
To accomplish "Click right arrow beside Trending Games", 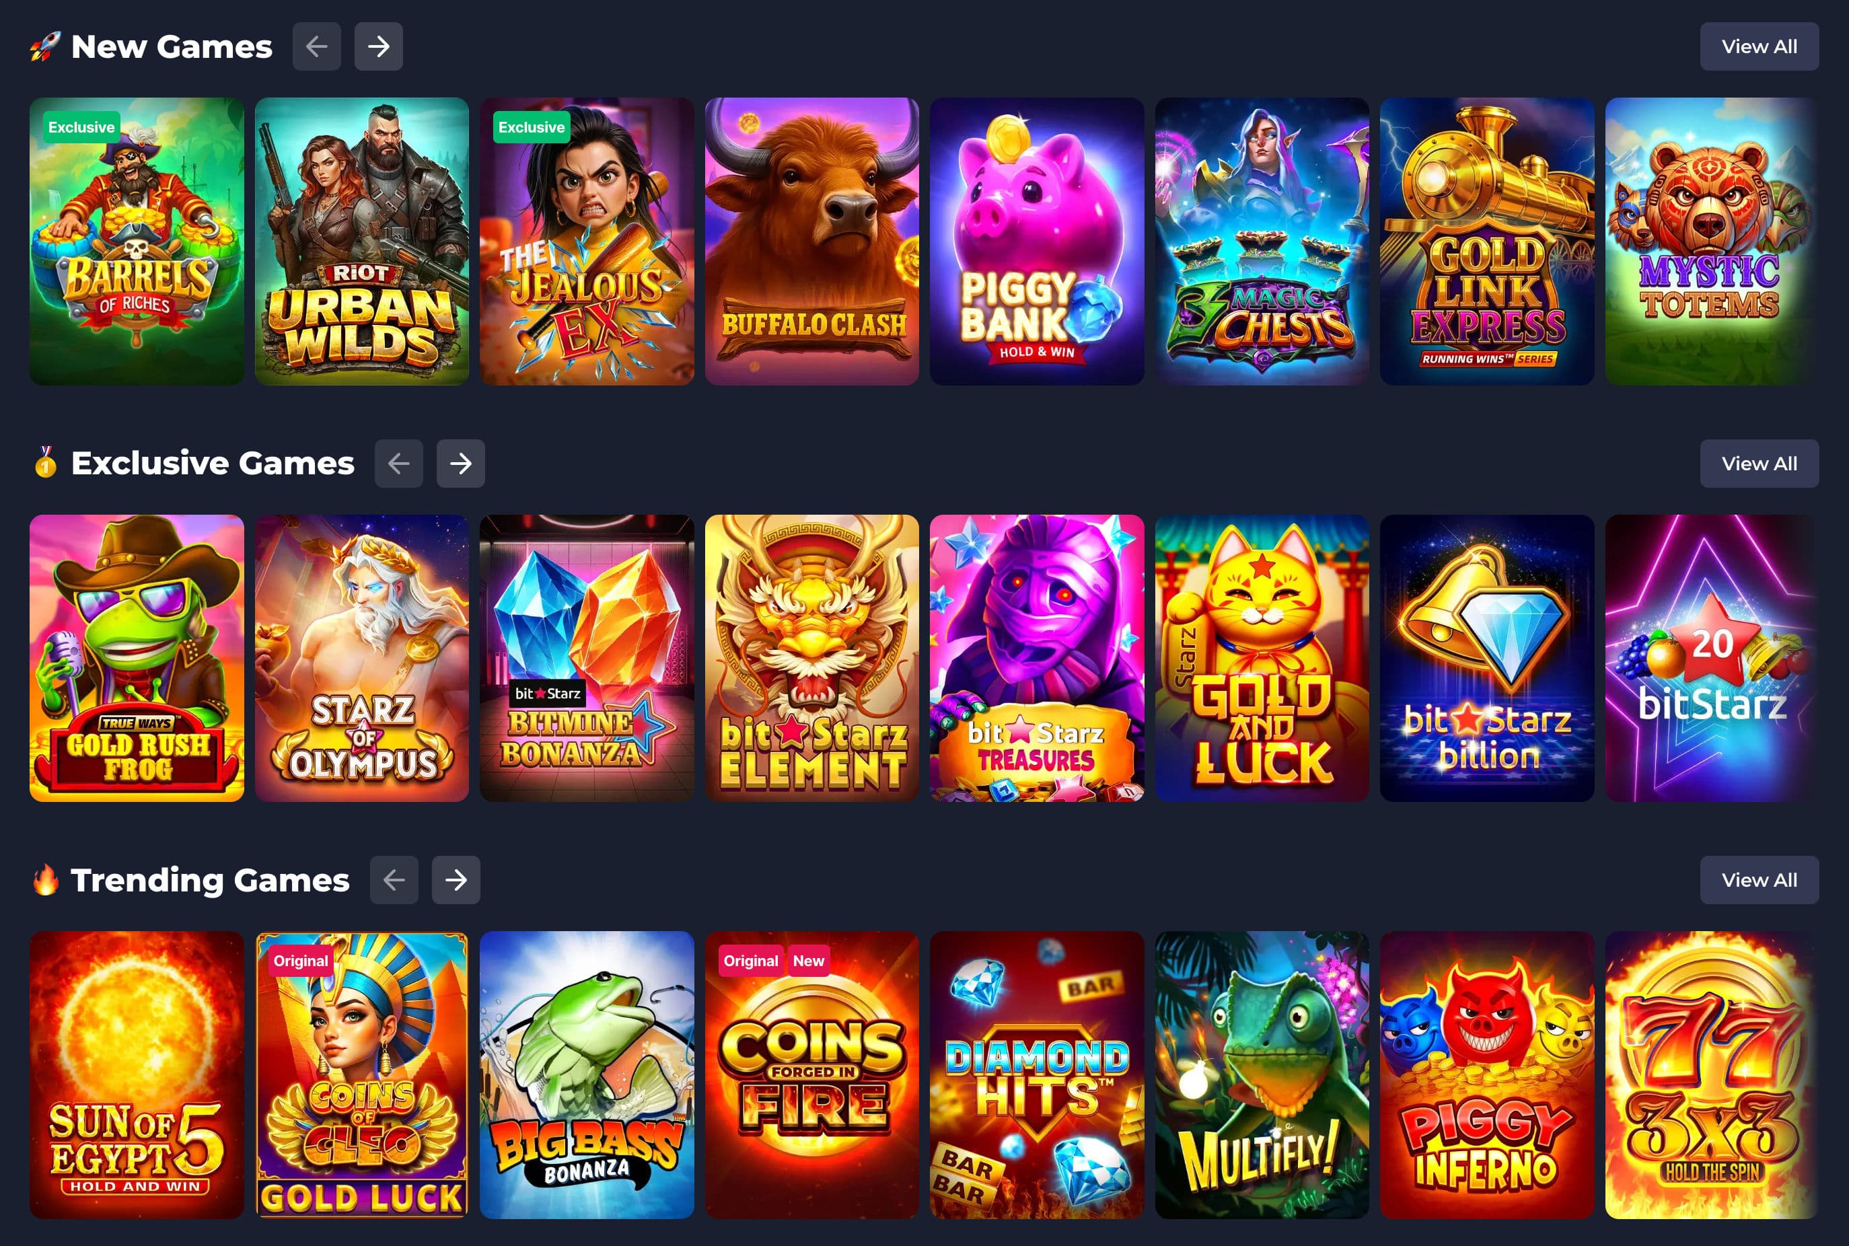I will point(456,880).
